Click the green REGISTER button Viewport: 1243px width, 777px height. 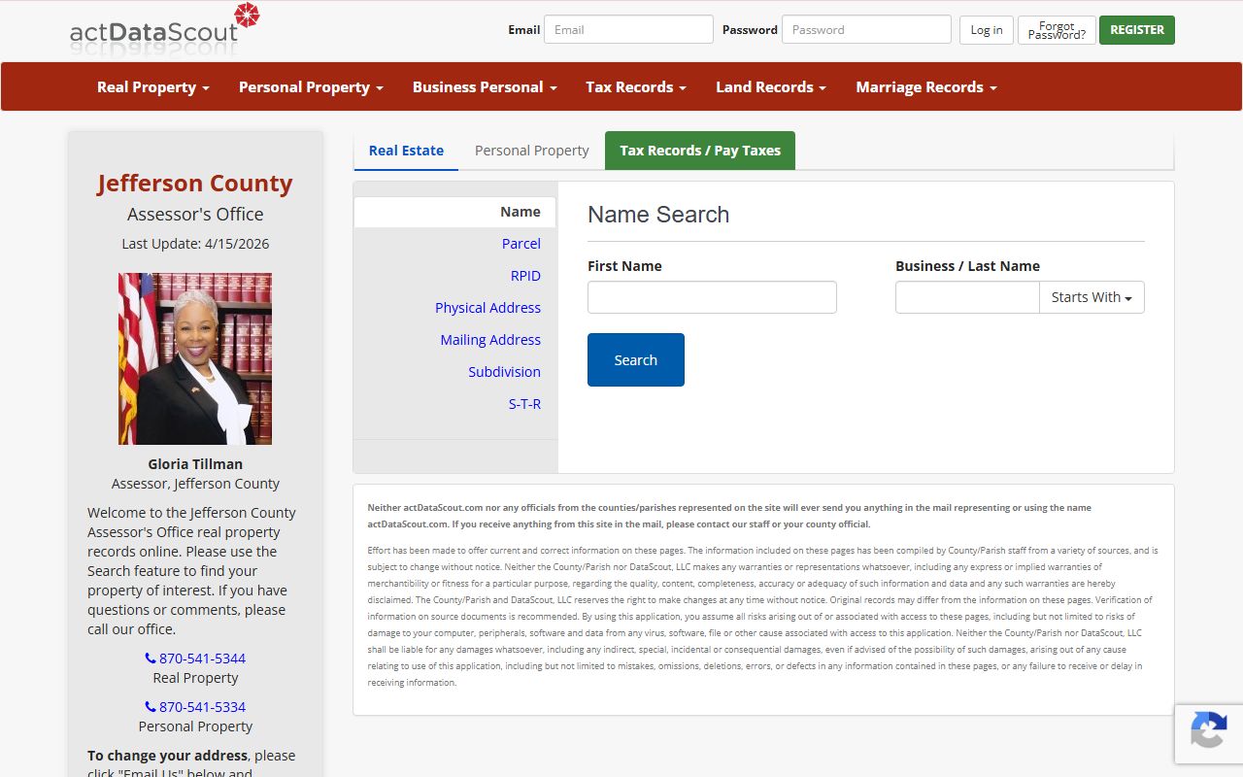1137,30
